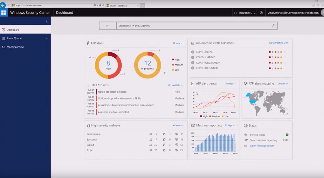Image resolution: width=324 pixels, height=178 pixels.
Task: Select machine CONT-LIZBEAN
Action: (205, 52)
